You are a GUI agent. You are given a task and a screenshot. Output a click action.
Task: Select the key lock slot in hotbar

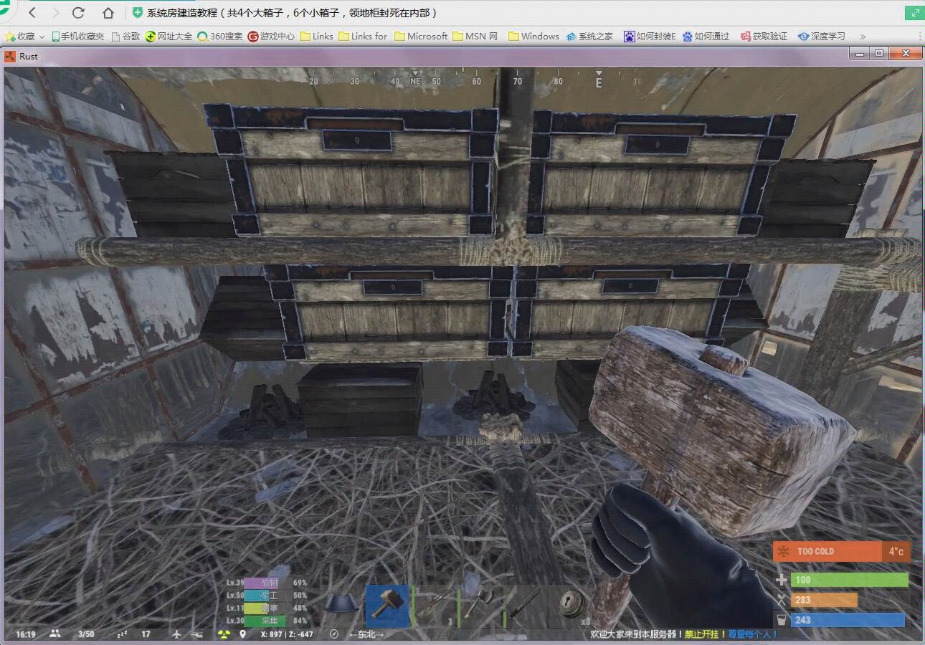tap(571, 607)
